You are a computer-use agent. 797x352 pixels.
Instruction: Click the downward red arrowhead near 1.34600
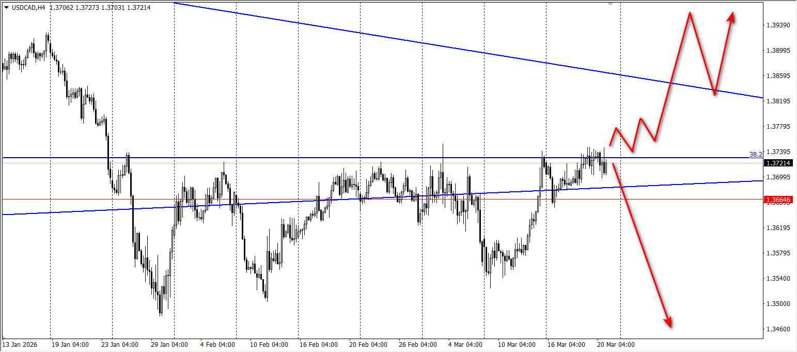[x=668, y=322]
